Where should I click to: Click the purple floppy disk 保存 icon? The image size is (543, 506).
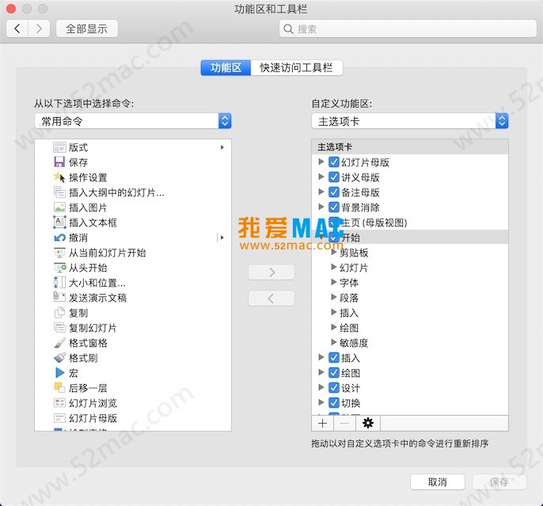(59, 162)
